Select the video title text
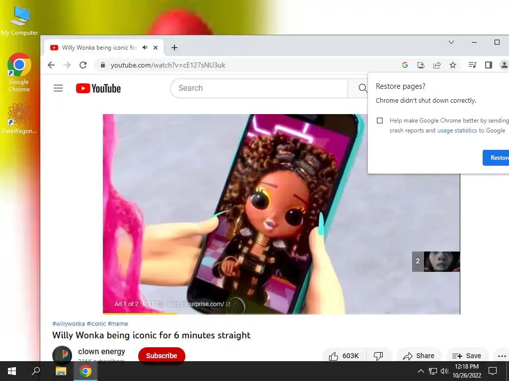 click(151, 335)
